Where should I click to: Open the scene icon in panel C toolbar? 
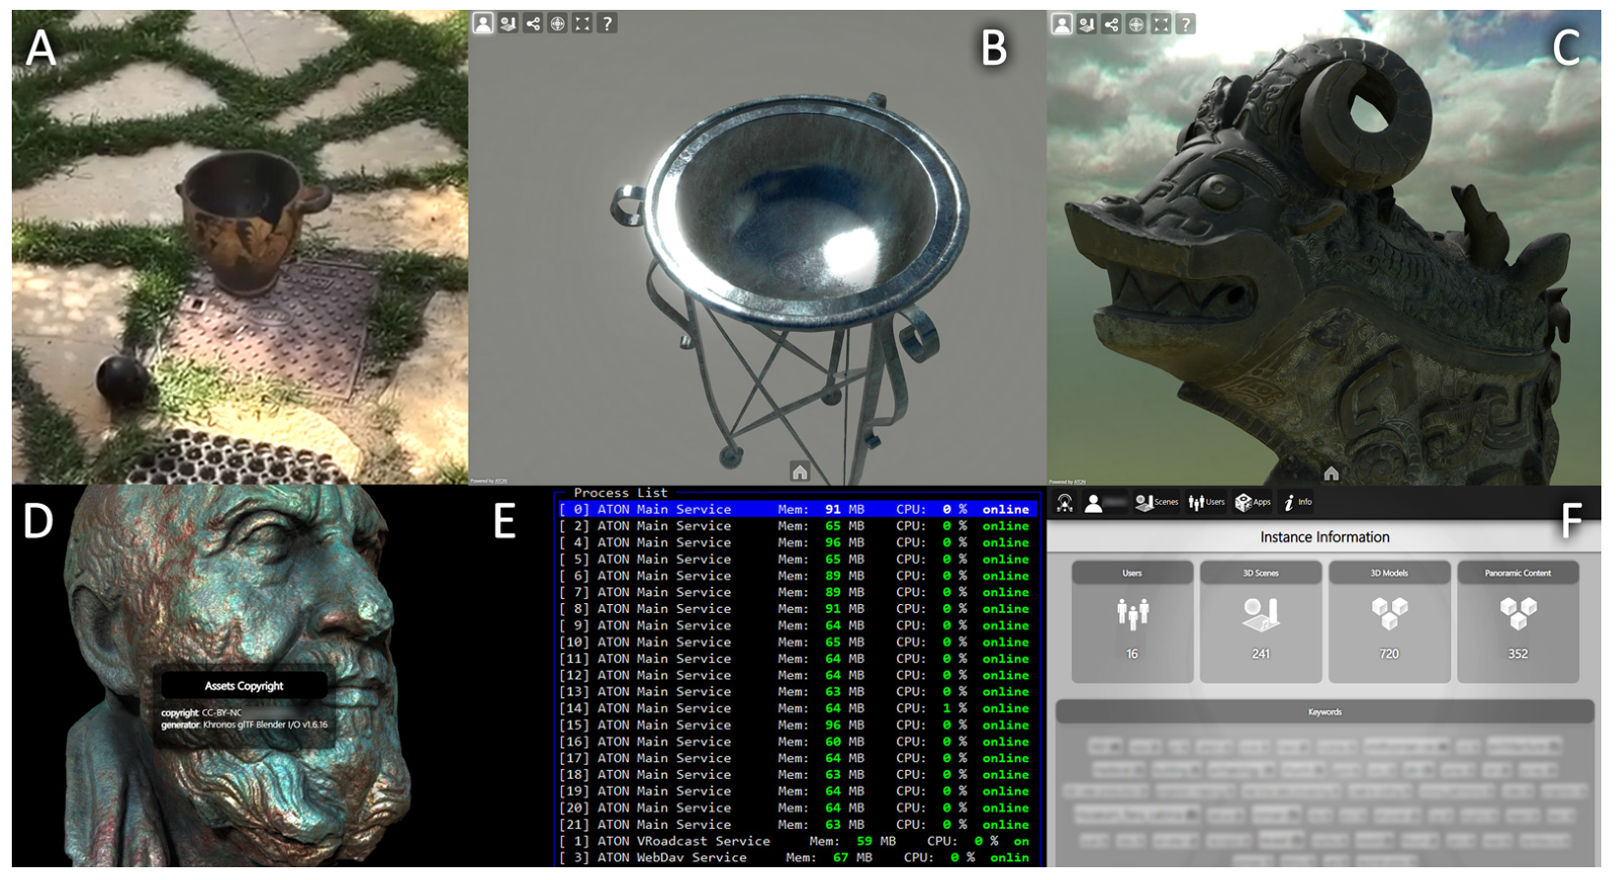point(1087,24)
